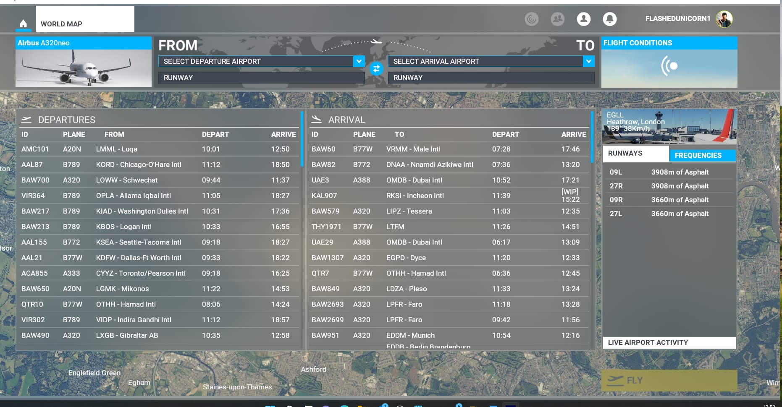Click the spiral activity icon in header
Viewport: 782px width, 407px height.
[x=531, y=19]
